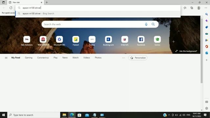Open the browser profile avatar

pos(199,8)
